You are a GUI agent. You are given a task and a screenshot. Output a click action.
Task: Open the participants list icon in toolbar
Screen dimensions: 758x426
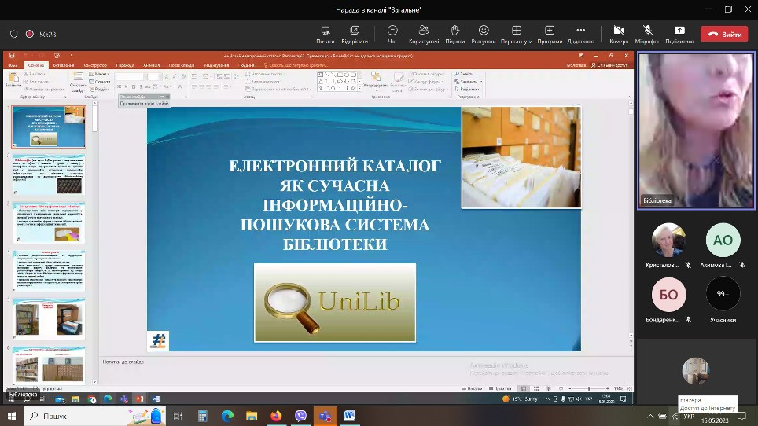point(424,31)
